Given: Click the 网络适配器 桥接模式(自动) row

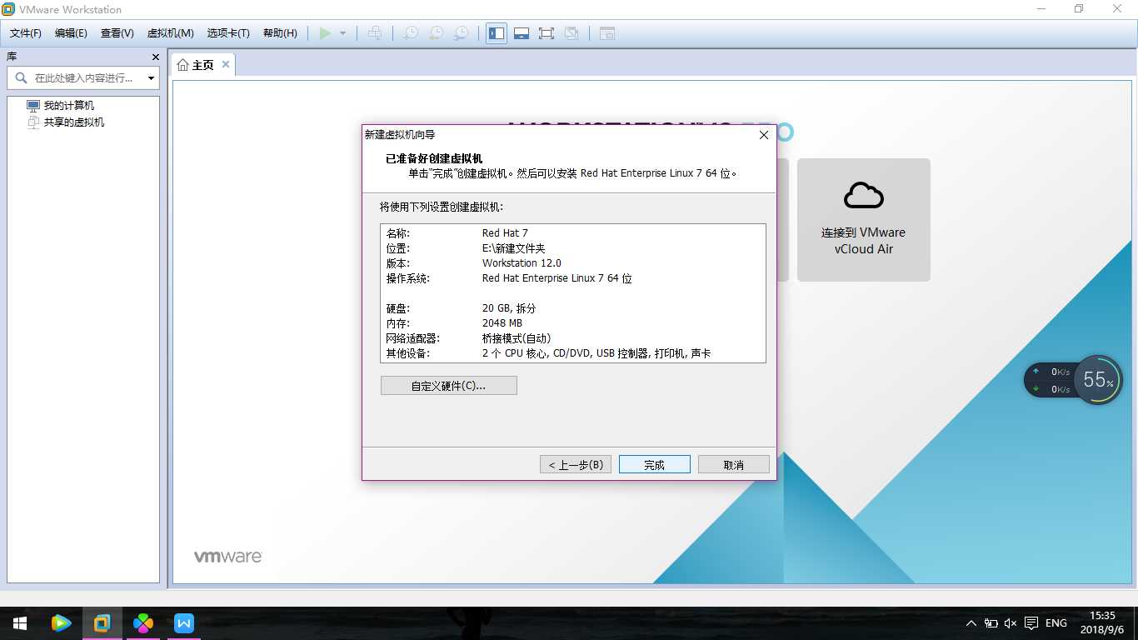Looking at the screenshot, I should 572,338.
